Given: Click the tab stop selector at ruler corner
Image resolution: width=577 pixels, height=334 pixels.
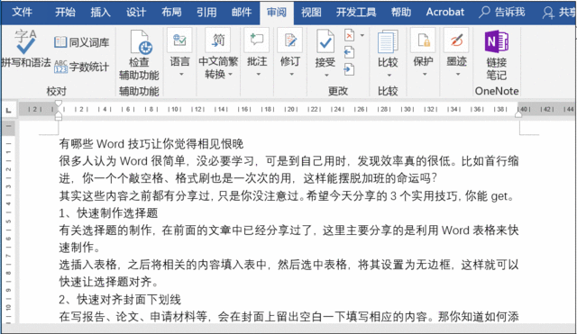Looking at the screenshot, I should 8,110.
